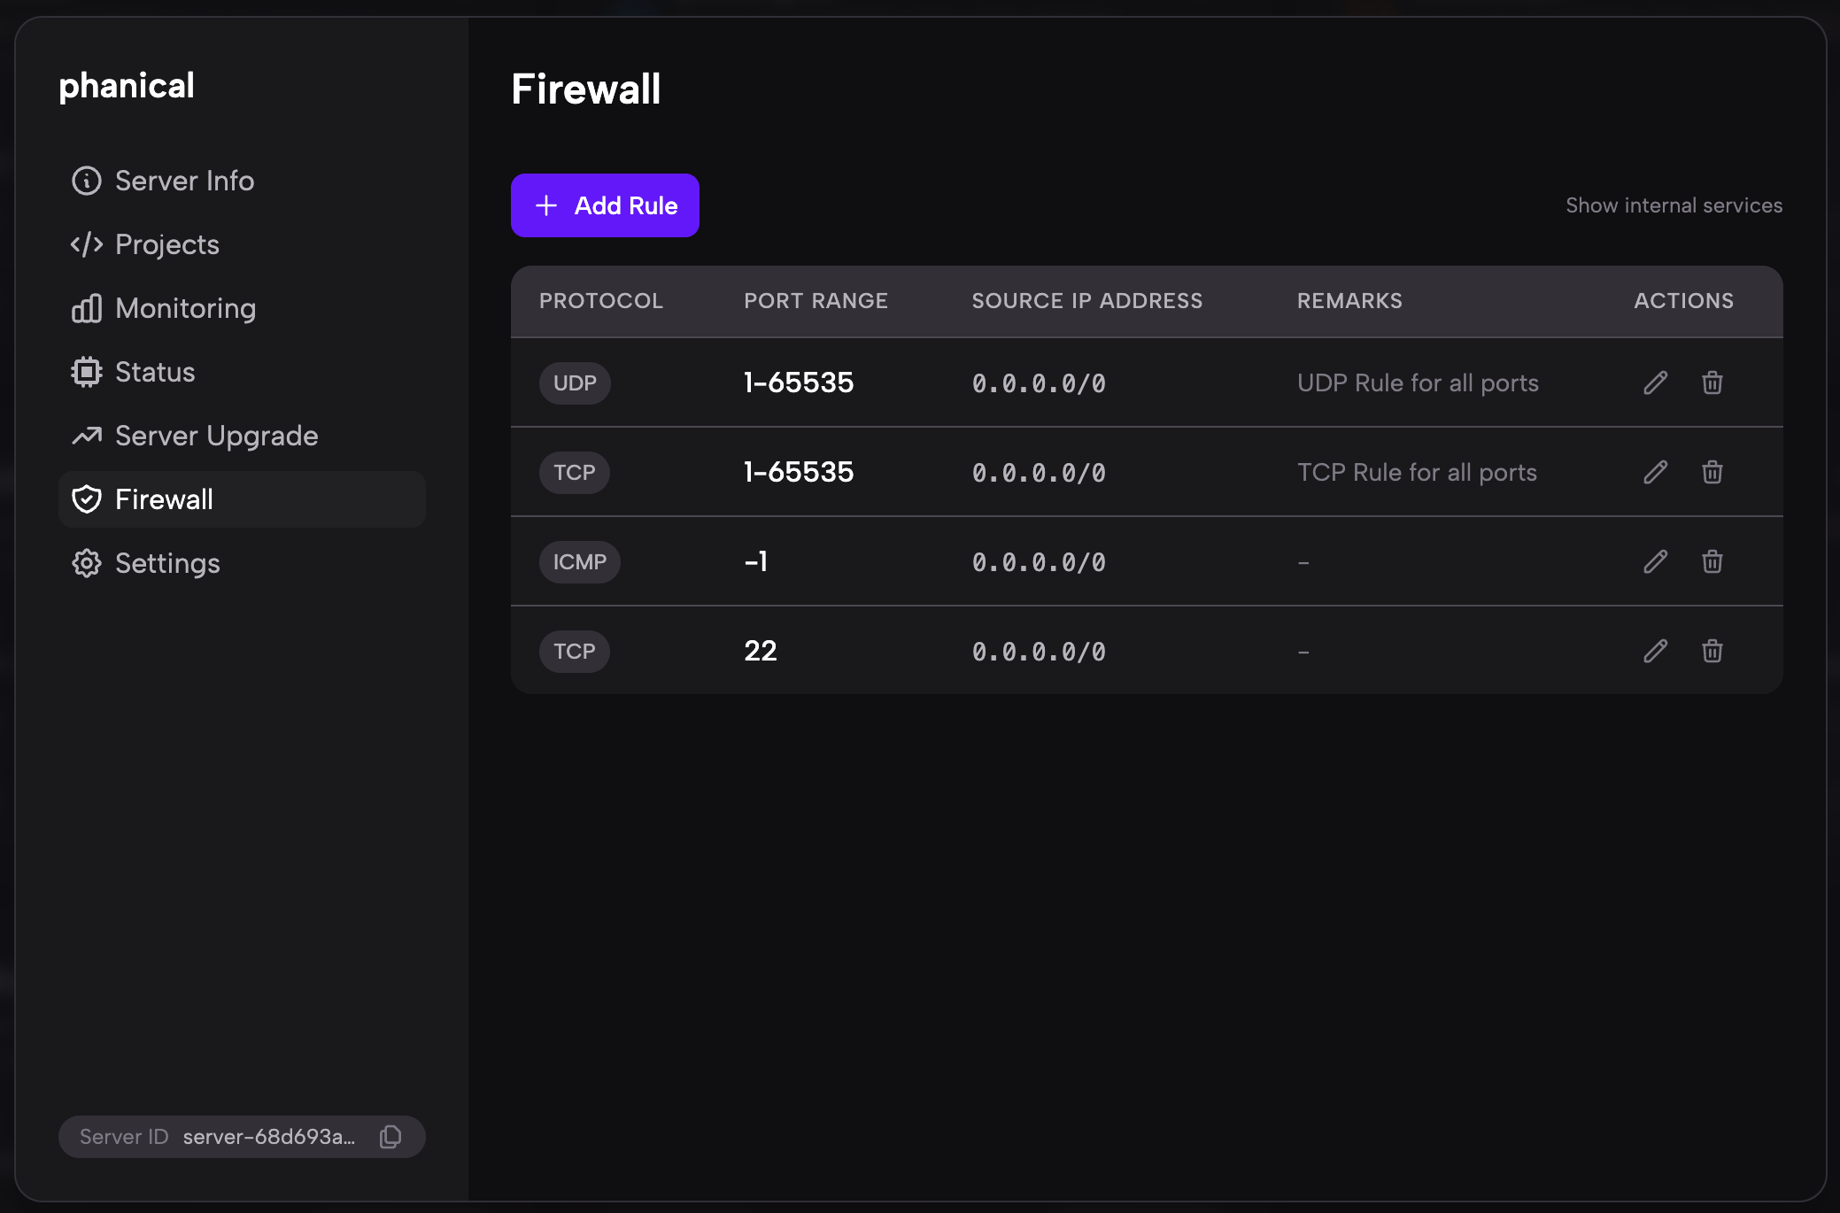Open Server Upgrade page
Viewport: 1840px width, 1213px height.
pyautogui.click(x=216, y=436)
